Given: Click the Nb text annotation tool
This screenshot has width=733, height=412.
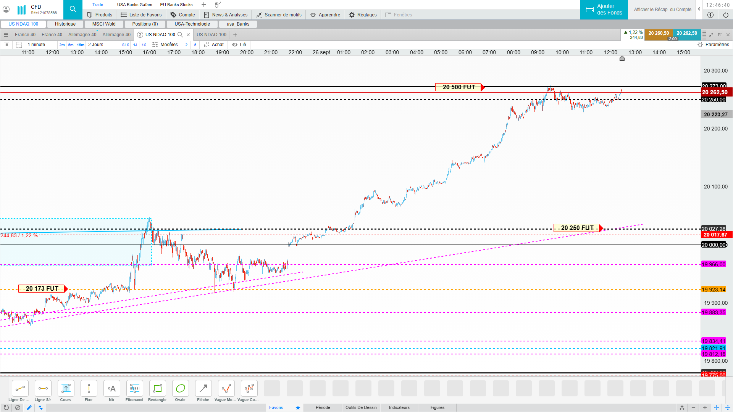Looking at the screenshot, I should tap(111, 389).
